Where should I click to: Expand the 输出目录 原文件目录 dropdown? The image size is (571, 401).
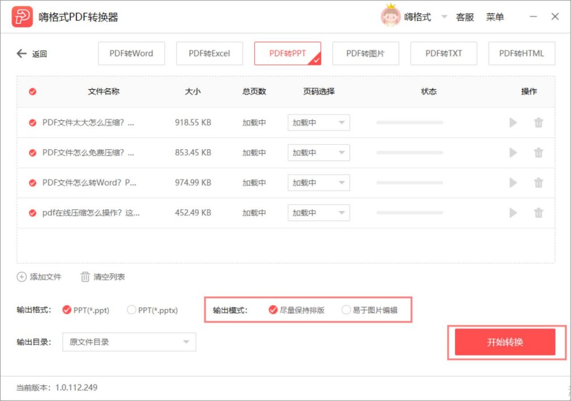pos(129,342)
